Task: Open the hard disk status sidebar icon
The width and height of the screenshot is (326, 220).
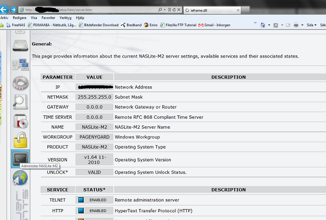Action: pyautogui.click(x=20, y=45)
